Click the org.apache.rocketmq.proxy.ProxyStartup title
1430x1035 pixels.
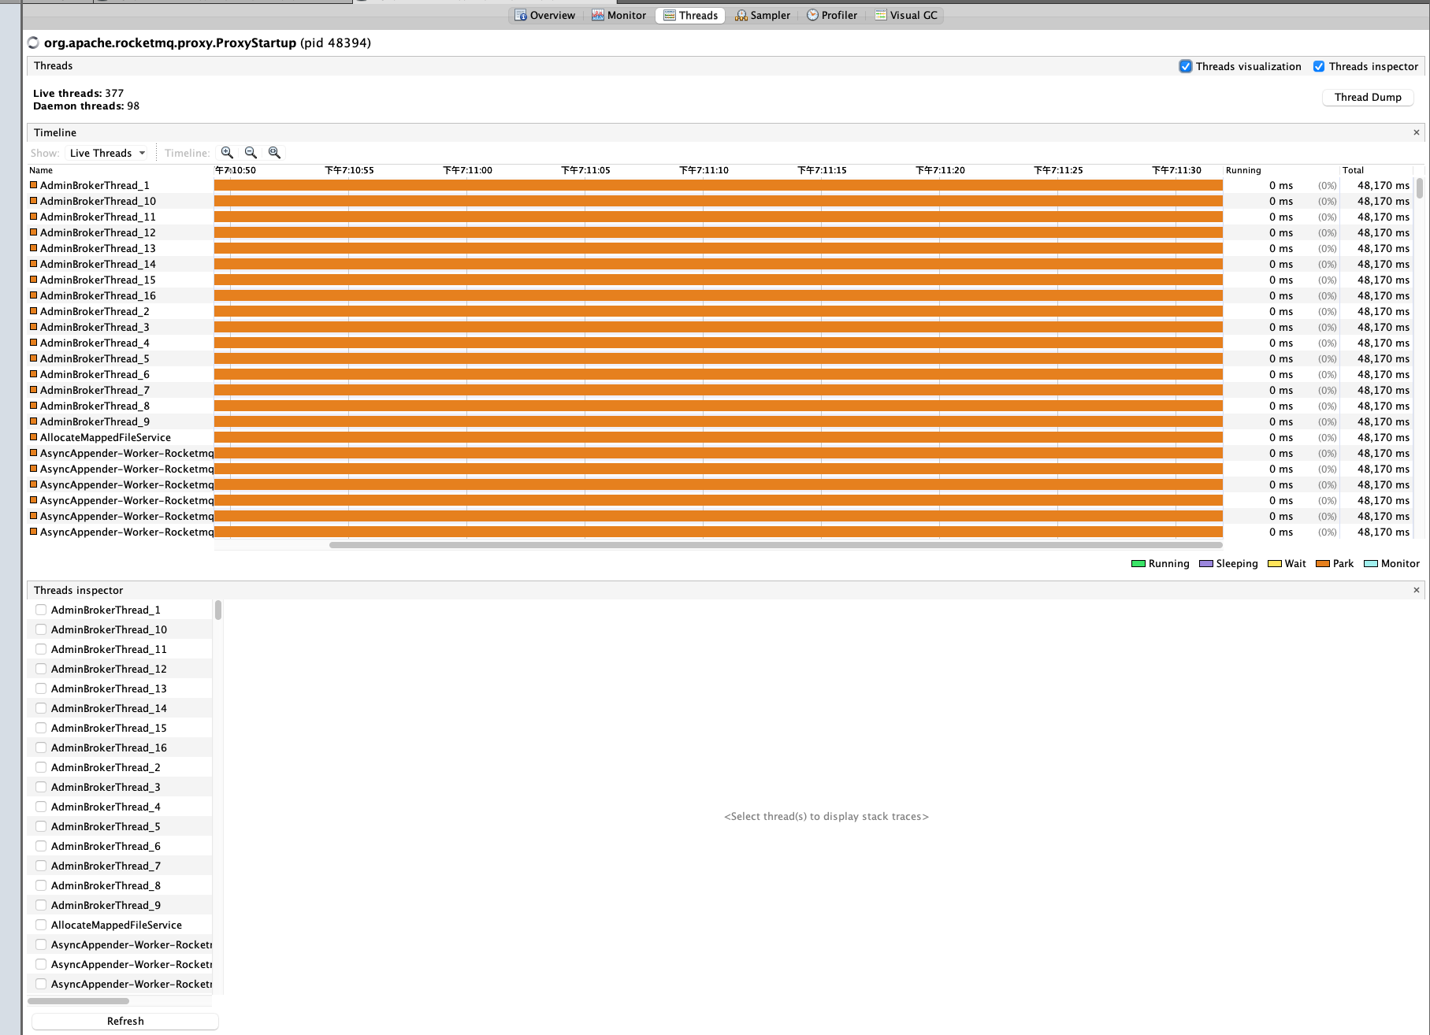[x=170, y=43]
